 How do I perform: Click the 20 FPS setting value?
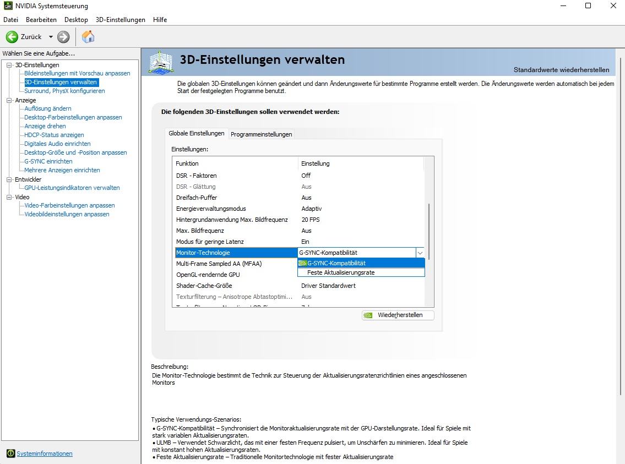click(311, 220)
